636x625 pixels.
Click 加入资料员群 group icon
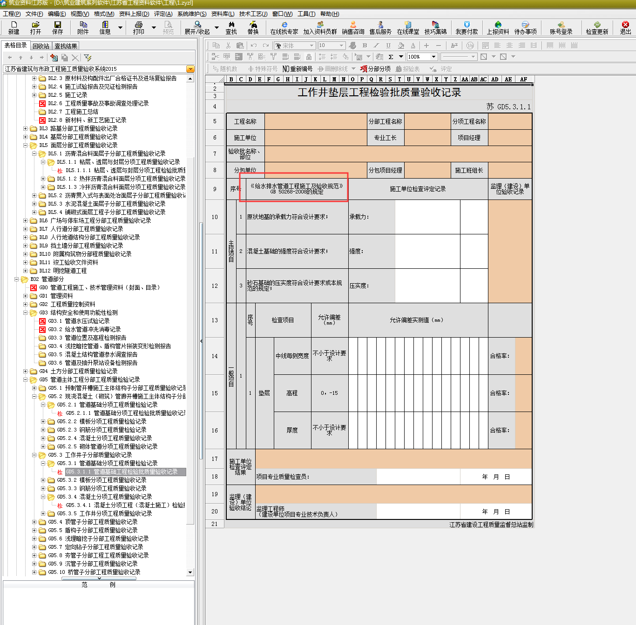(x=320, y=27)
